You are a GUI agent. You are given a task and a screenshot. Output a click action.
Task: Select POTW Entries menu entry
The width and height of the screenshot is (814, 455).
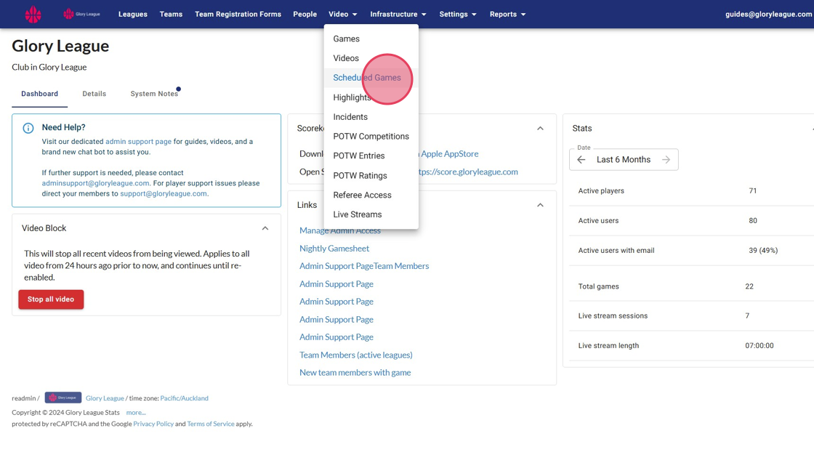371,156
